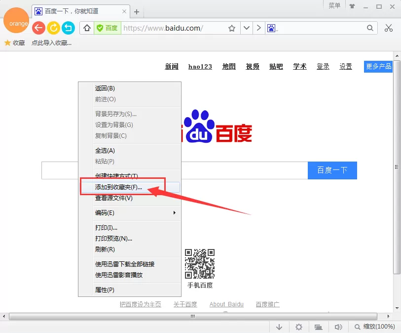Click 把百度设为主页 link
The width and height of the screenshot is (401, 333).
[x=141, y=304]
